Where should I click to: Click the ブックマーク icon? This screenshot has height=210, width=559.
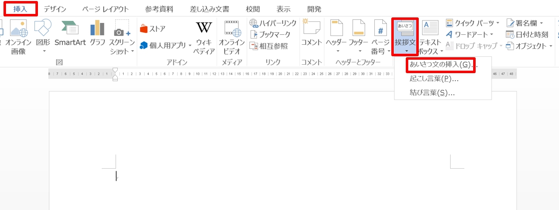click(270, 34)
